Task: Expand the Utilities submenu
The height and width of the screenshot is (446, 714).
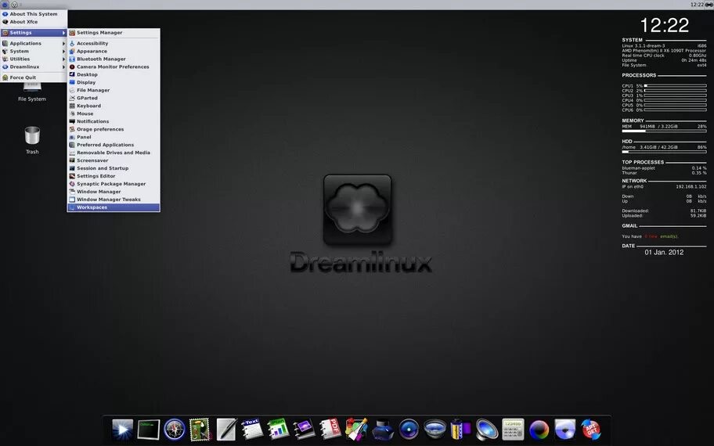Action: (x=34, y=59)
